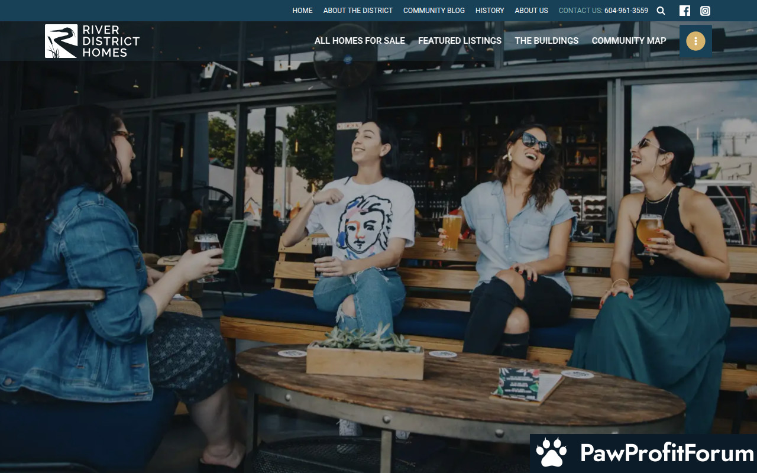Image resolution: width=757 pixels, height=473 pixels.
Task: Open ABOUT THE DISTRICT in top bar
Action: click(358, 11)
